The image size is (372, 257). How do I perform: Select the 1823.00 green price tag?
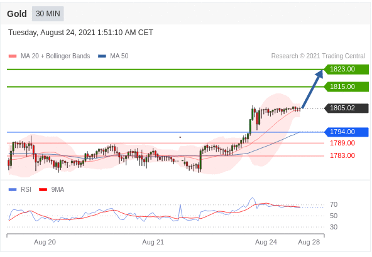pos(346,70)
